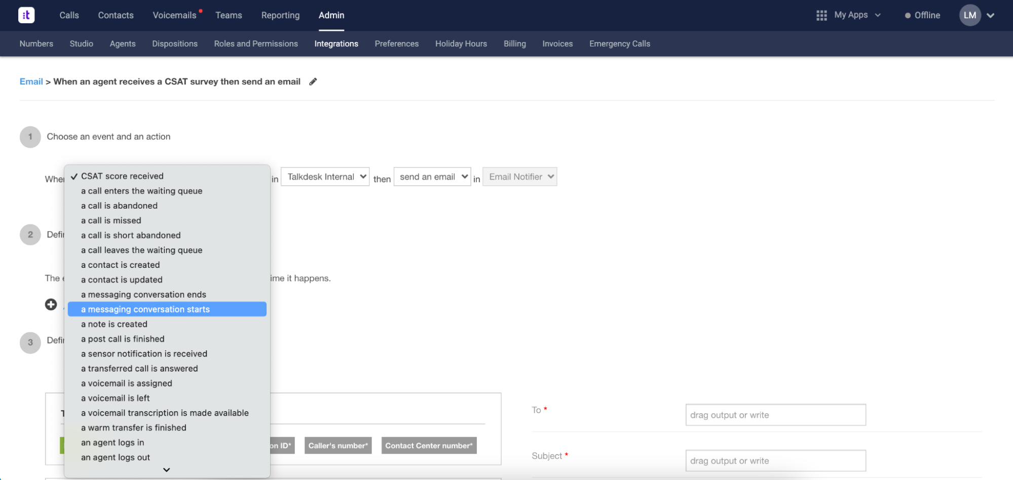The image size is (1013, 480).
Task: Click the LM user avatar
Action: click(970, 15)
